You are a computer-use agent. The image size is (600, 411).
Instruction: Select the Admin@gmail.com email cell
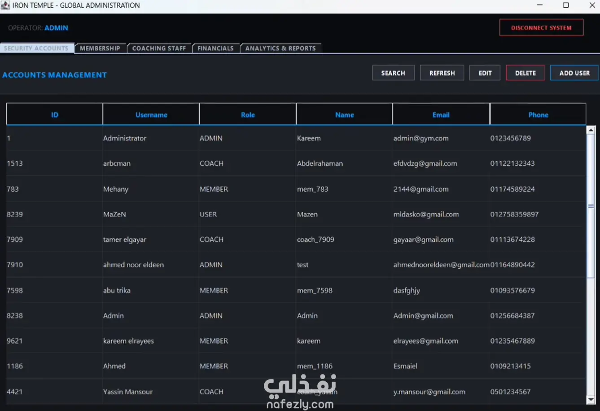(x=441, y=315)
